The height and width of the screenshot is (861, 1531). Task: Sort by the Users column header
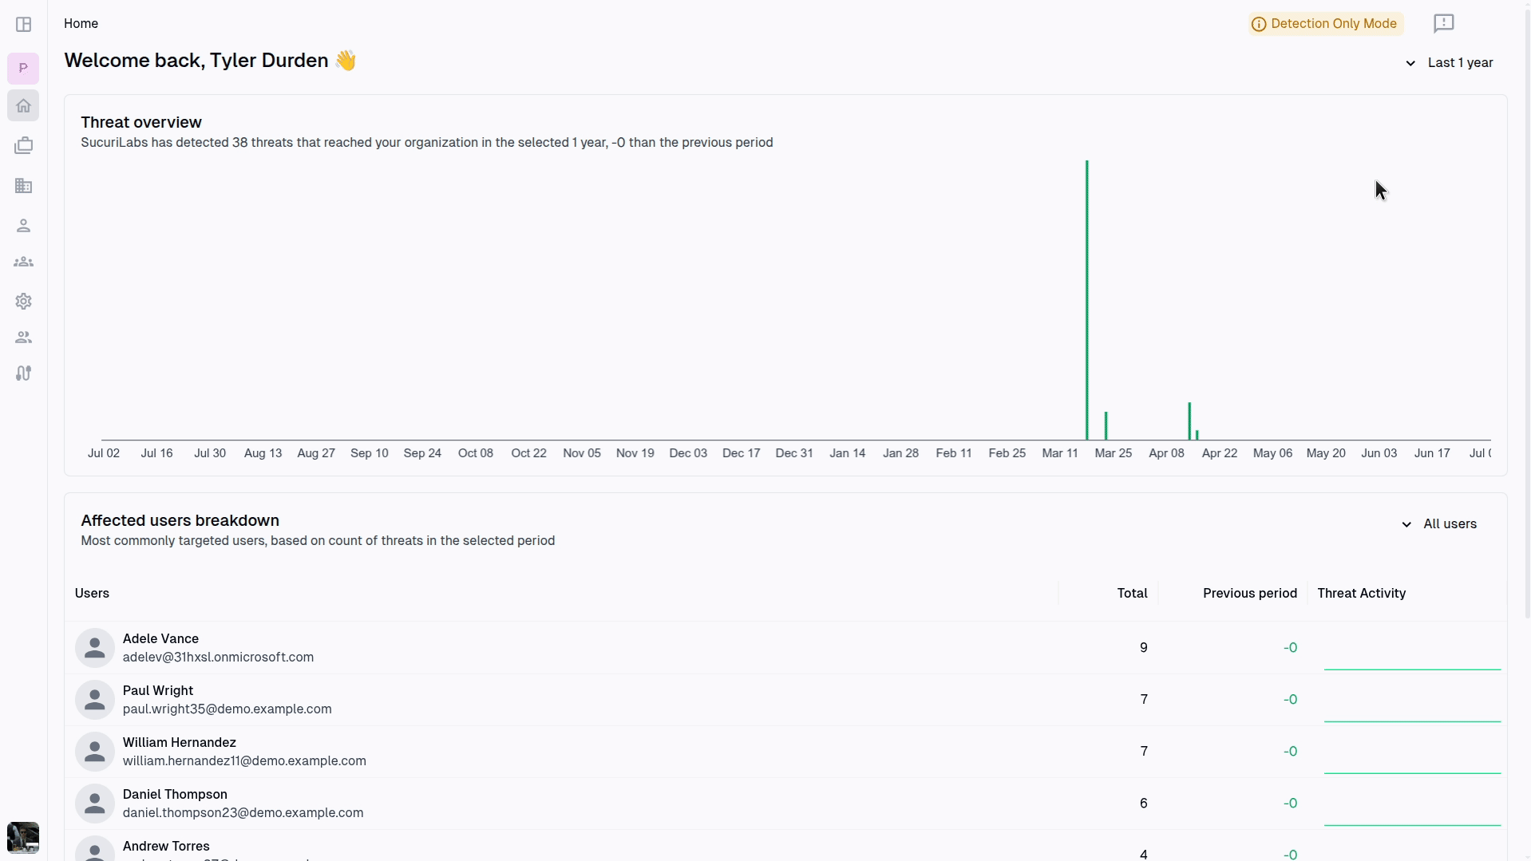[92, 593]
